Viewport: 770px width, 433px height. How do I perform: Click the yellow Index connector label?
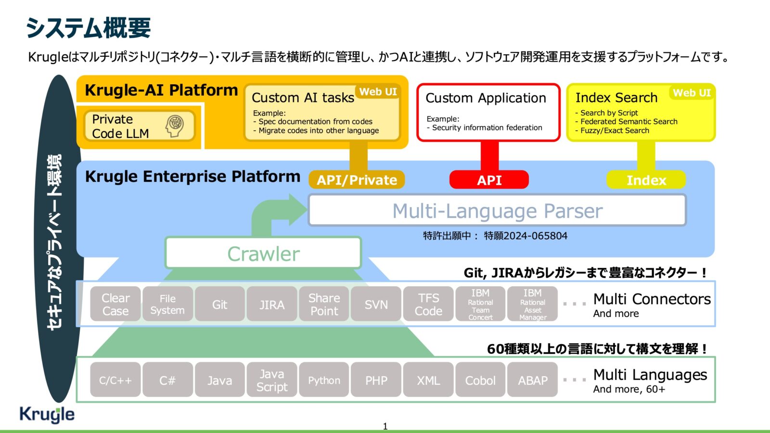[646, 180]
